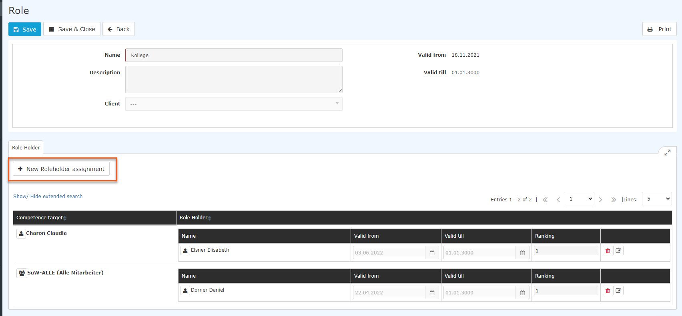Sort by Competence target column
The width and height of the screenshot is (682, 316).
pyautogui.click(x=41, y=218)
